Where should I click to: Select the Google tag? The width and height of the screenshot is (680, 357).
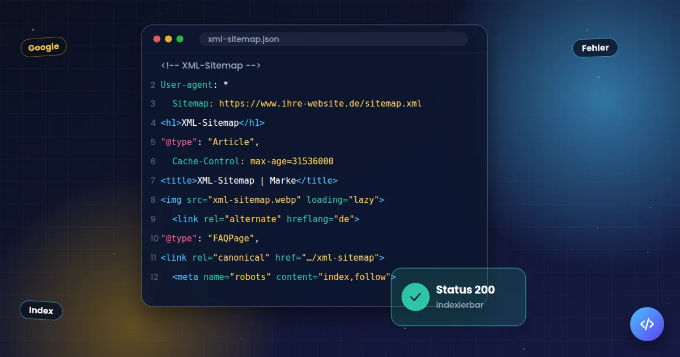44,47
